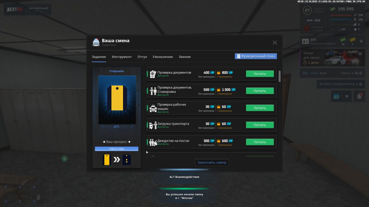The width and height of the screenshot is (369, 207).
Task: Go to the Увольнение tab
Action: 163,57
